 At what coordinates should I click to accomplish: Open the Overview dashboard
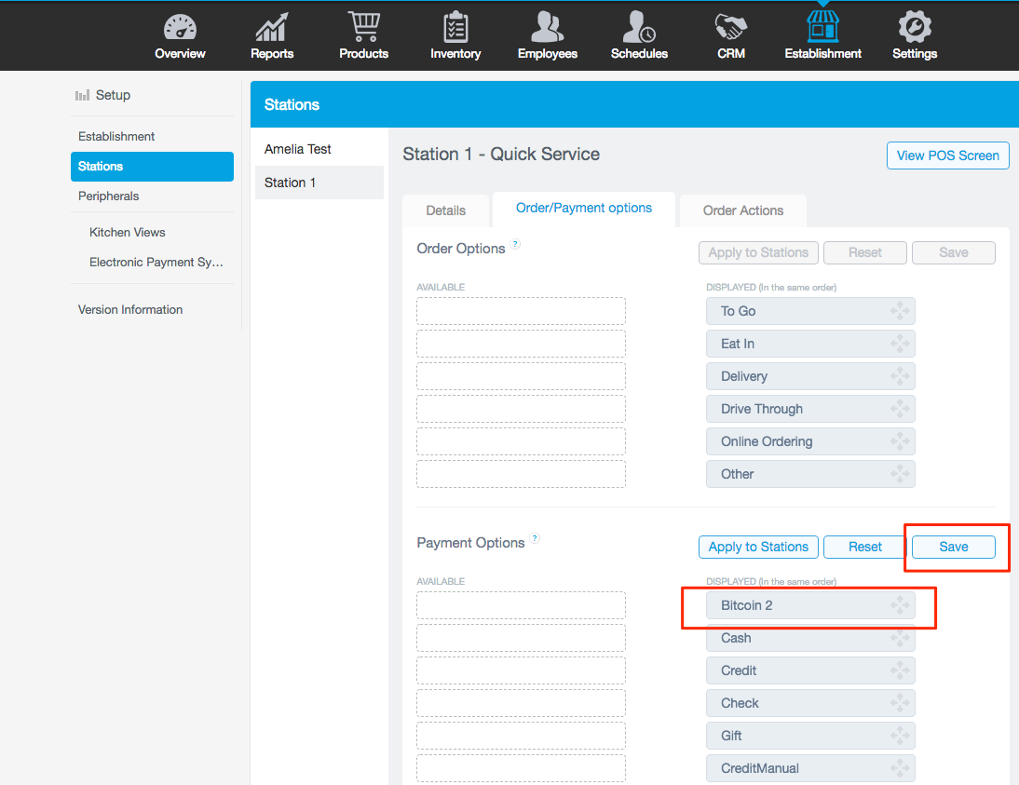pyautogui.click(x=179, y=35)
